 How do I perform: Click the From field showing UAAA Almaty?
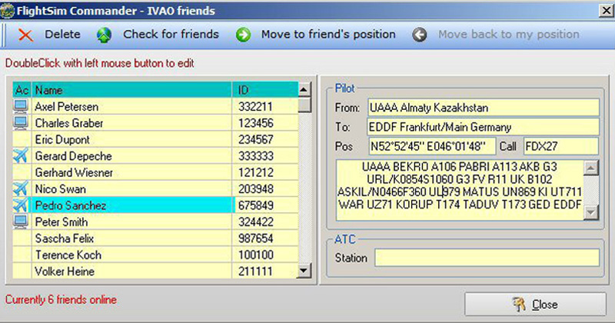coord(484,108)
